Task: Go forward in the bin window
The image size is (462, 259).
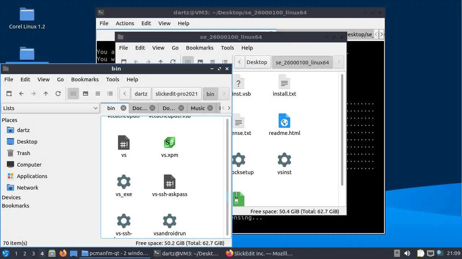Action: click(x=34, y=94)
